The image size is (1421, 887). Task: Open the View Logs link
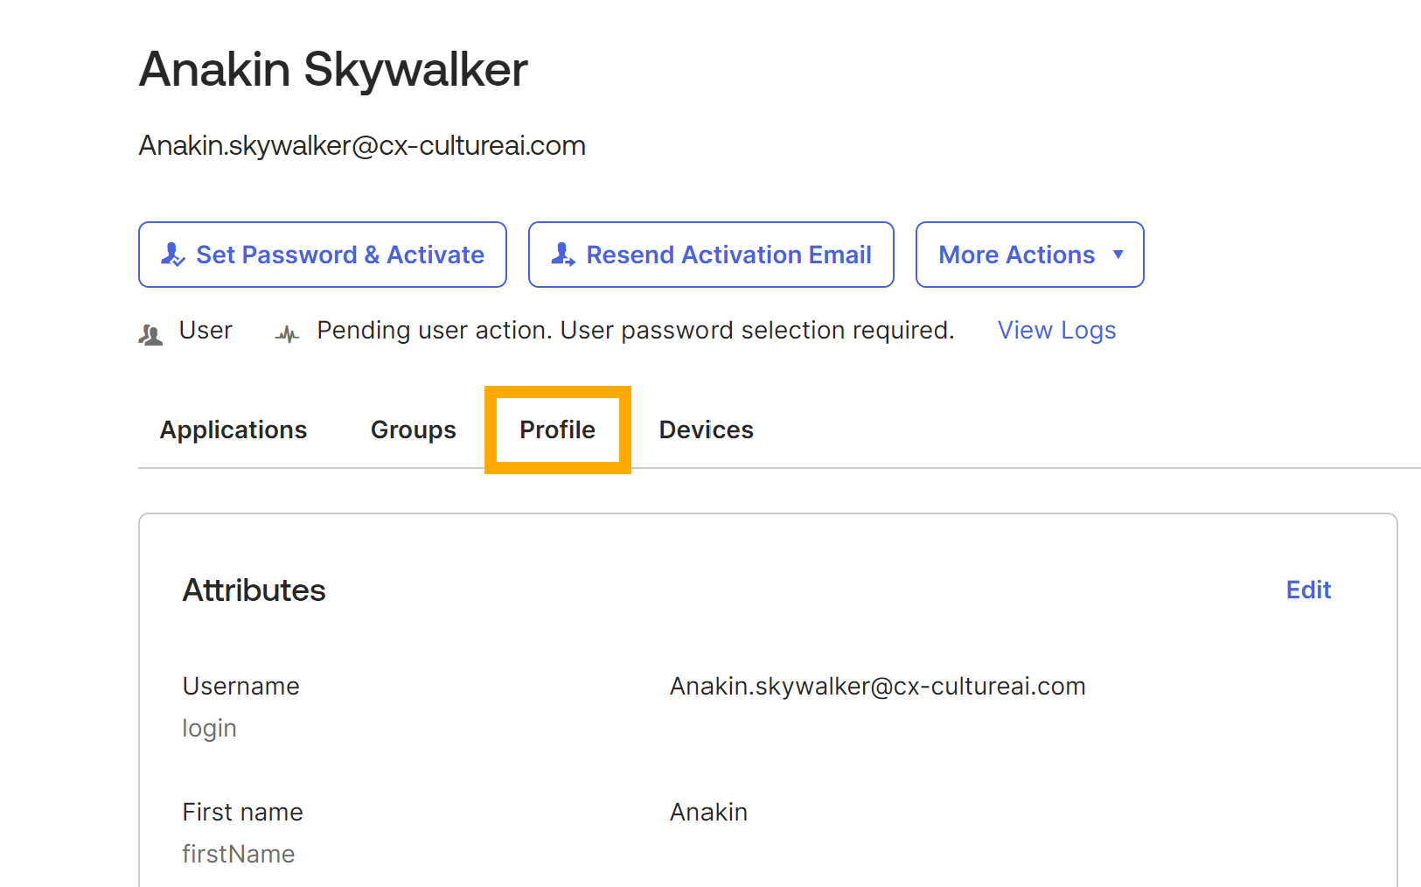pos(1056,330)
